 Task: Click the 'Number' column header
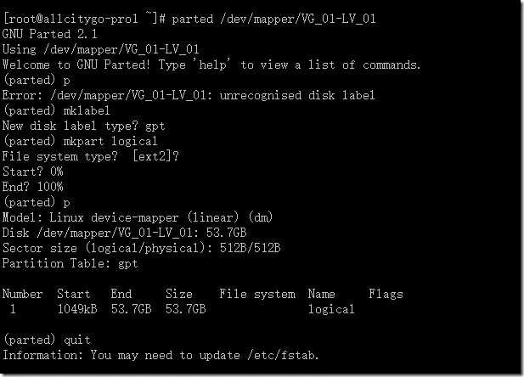(22, 294)
